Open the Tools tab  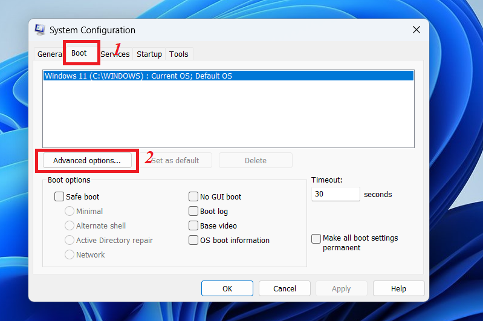tap(179, 54)
